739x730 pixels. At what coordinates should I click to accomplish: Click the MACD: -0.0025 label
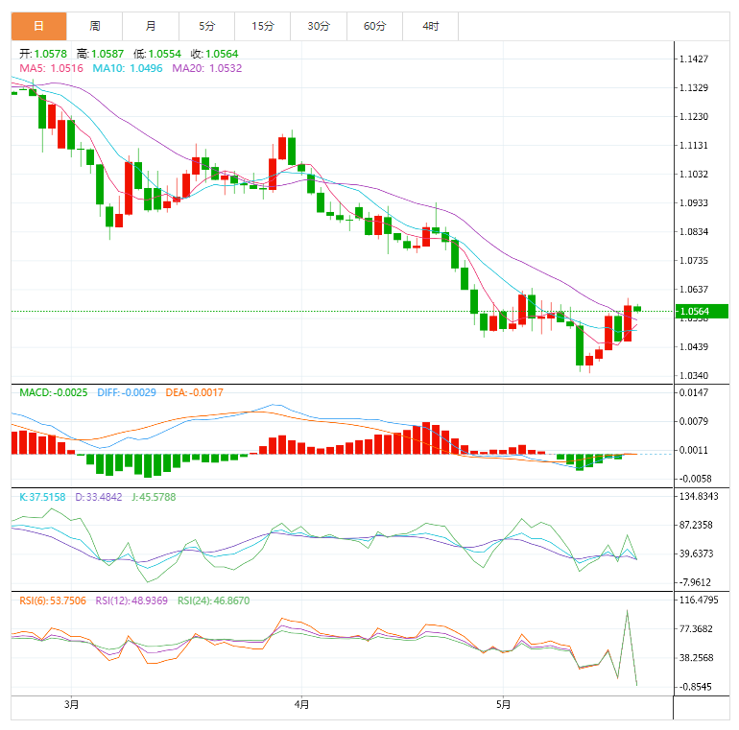[53, 392]
